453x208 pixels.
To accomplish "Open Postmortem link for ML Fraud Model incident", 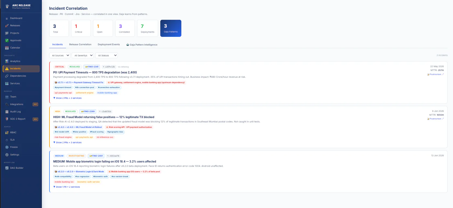I will click(435, 119).
